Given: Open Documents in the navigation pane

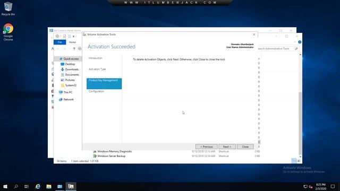Looking at the screenshot, I should click(72, 75).
